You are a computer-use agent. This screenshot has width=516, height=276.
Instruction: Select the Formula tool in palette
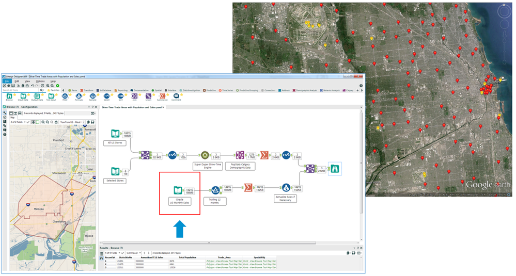(79, 96)
